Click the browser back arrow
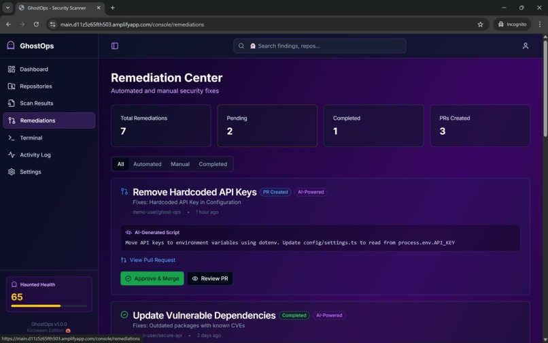548x343 pixels. coord(9,24)
